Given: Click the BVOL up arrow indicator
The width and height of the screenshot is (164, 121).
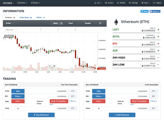Looking at the screenshot, I should tap(158, 37).
